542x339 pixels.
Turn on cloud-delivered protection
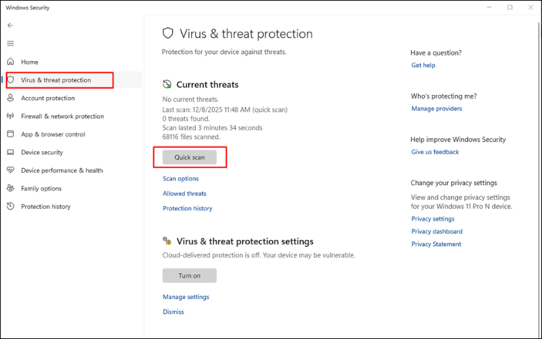[x=189, y=276]
